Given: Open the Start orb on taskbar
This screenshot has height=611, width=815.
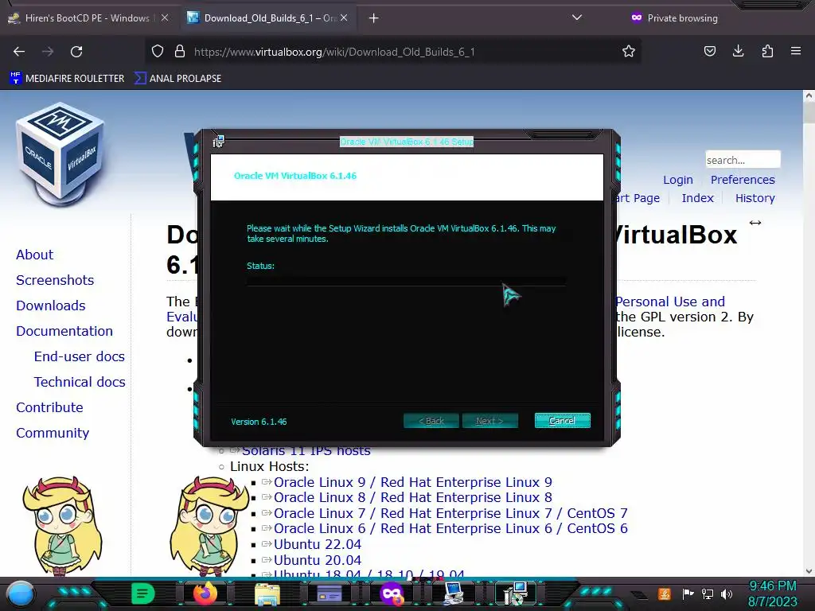Looking at the screenshot, I should pyautogui.click(x=21, y=593).
